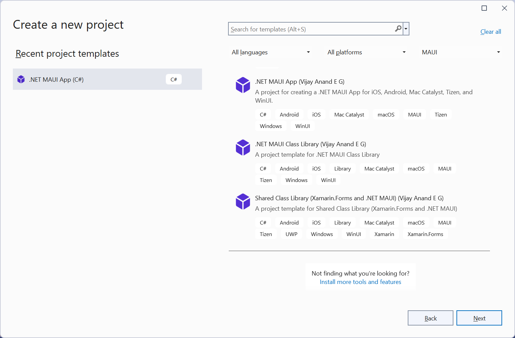Open search history dropdown arrow

[x=406, y=29]
